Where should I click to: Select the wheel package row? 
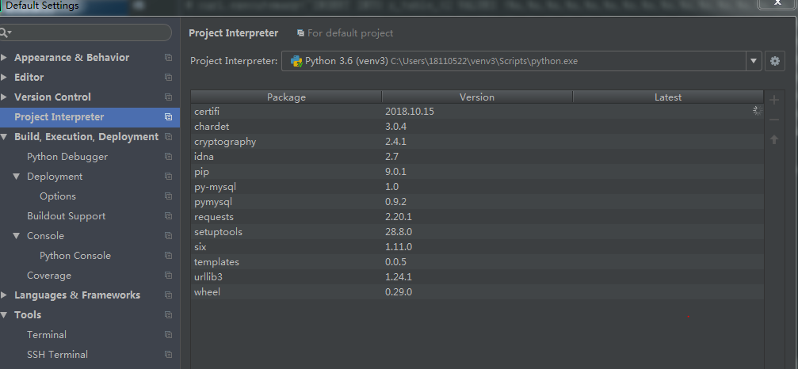(x=477, y=291)
